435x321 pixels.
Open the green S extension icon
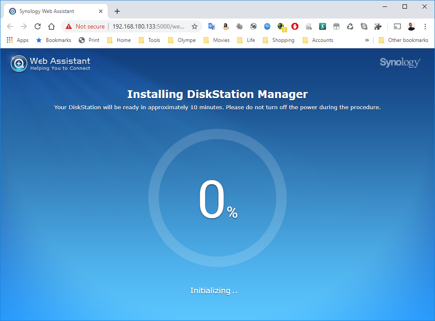click(323, 26)
